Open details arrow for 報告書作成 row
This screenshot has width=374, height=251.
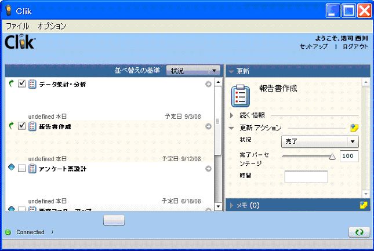pyautogui.click(x=208, y=126)
